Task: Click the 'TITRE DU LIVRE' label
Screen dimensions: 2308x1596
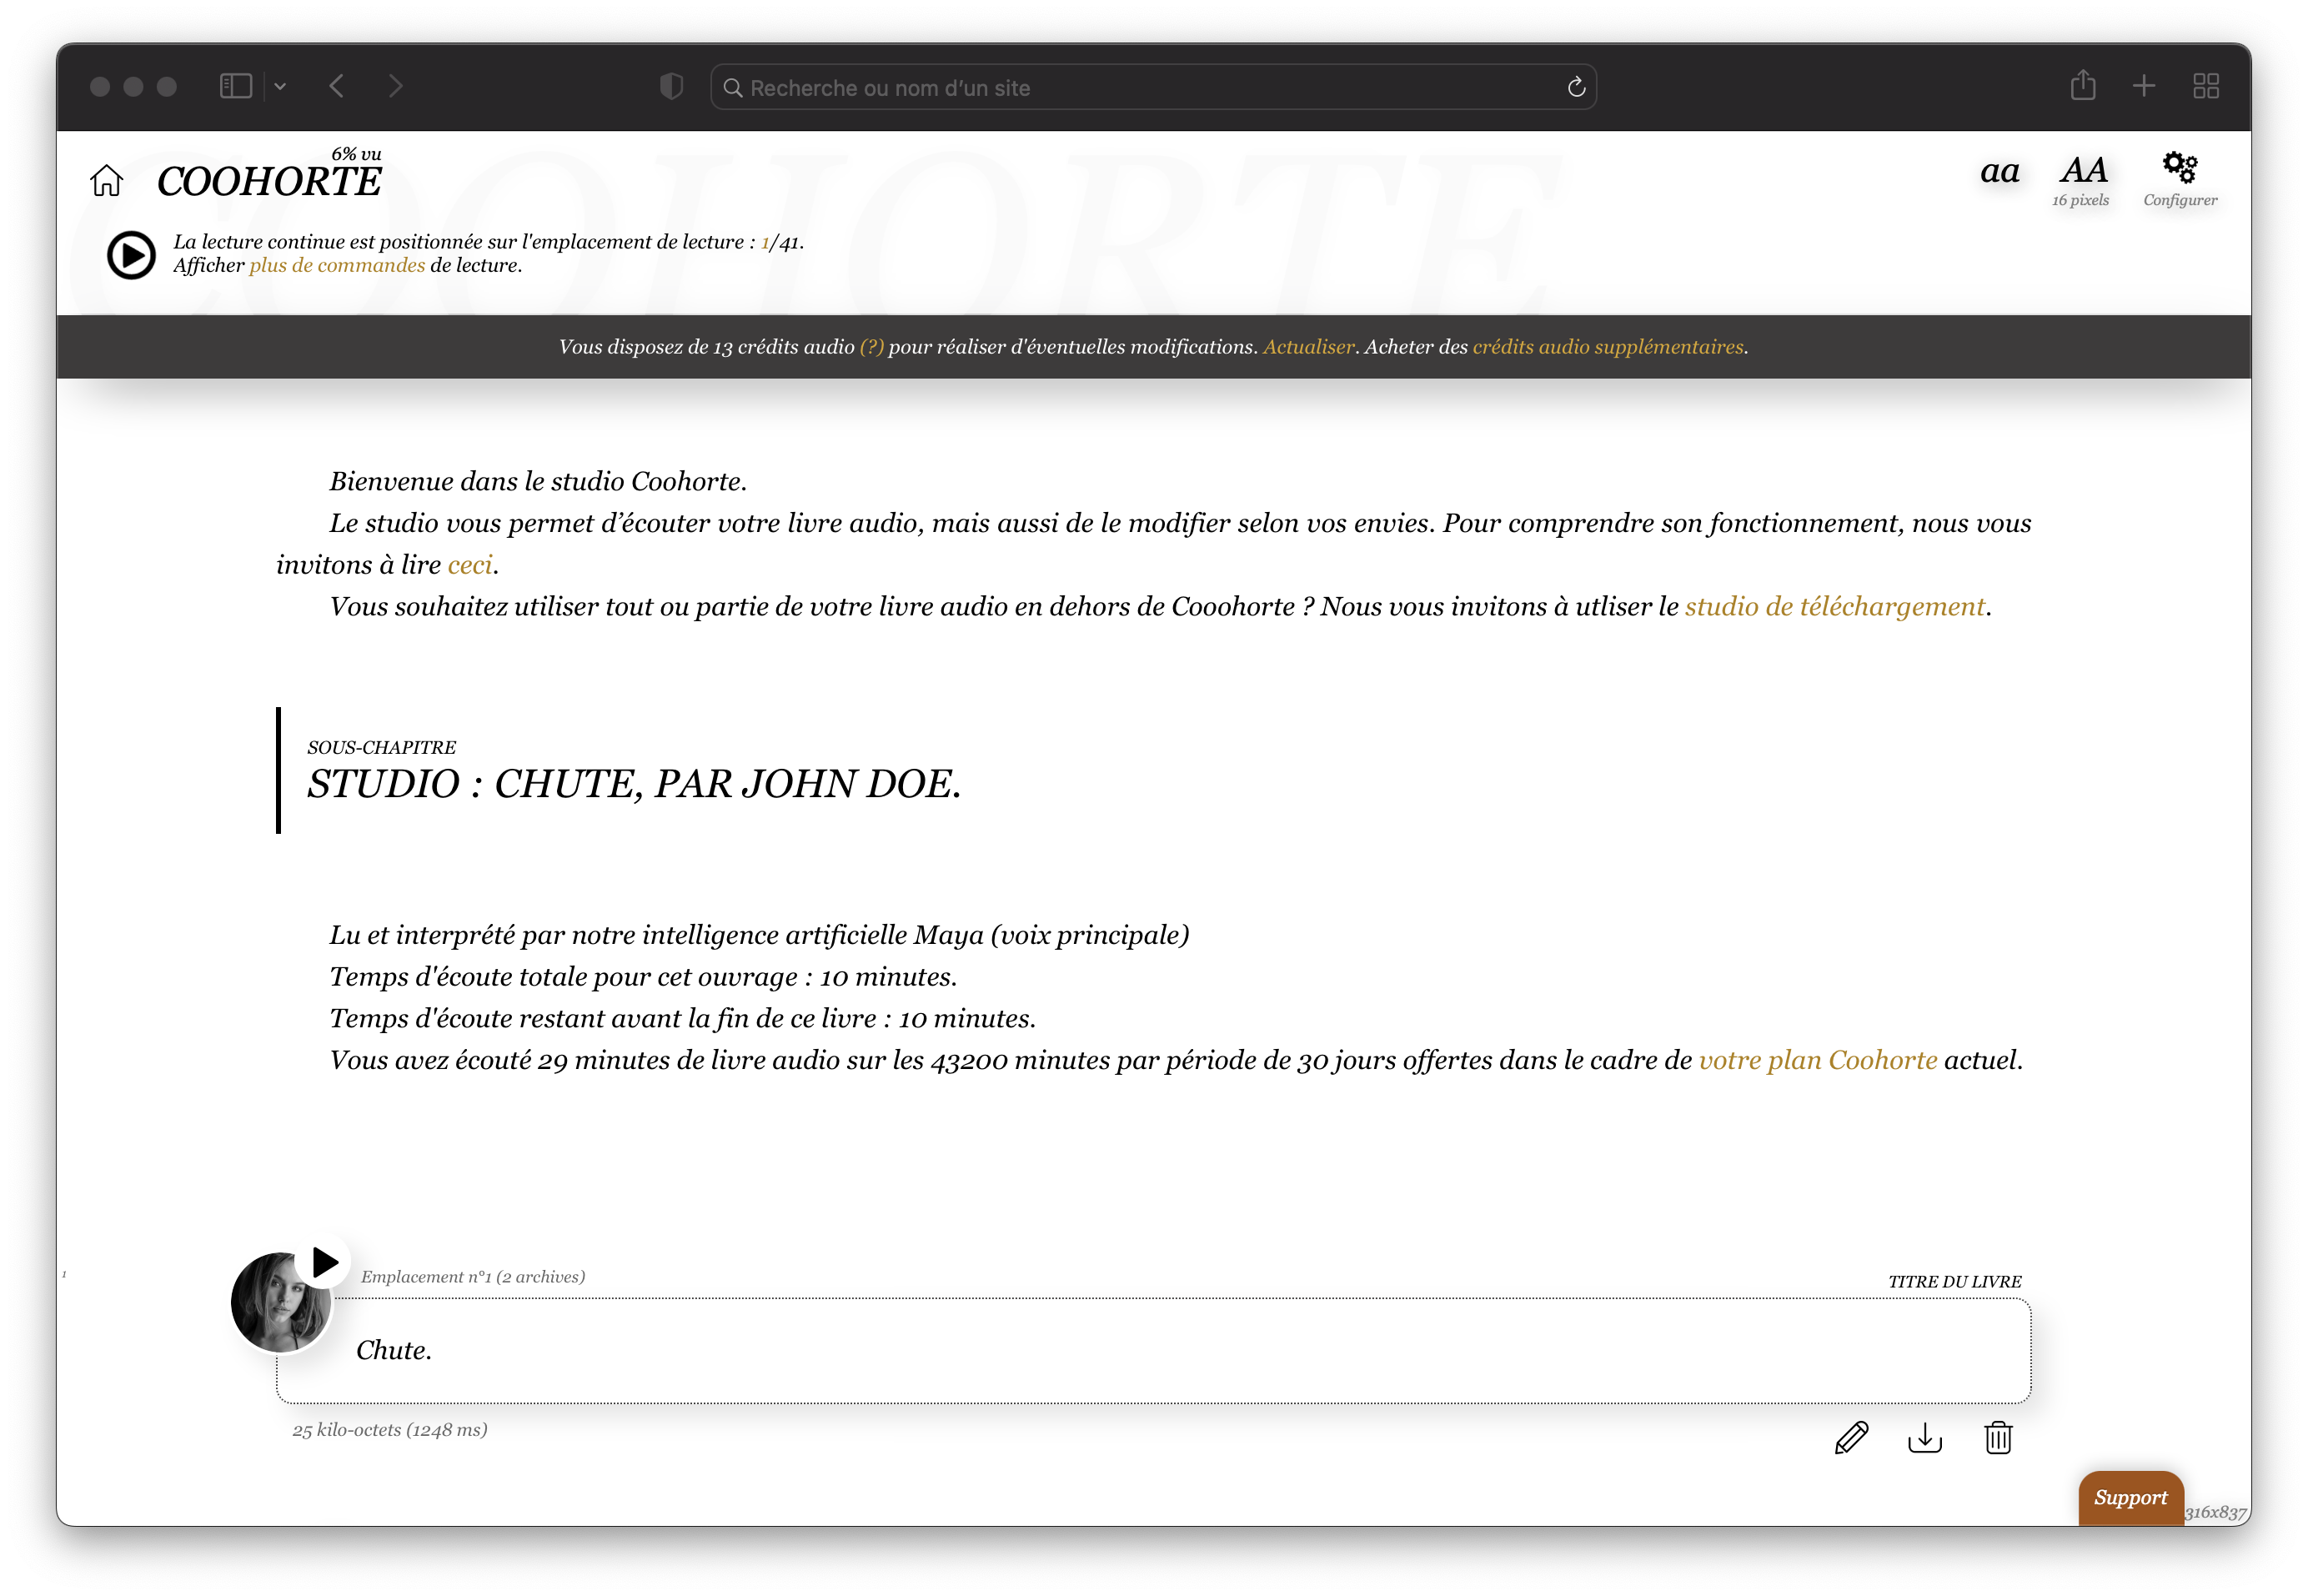Action: [1954, 1282]
